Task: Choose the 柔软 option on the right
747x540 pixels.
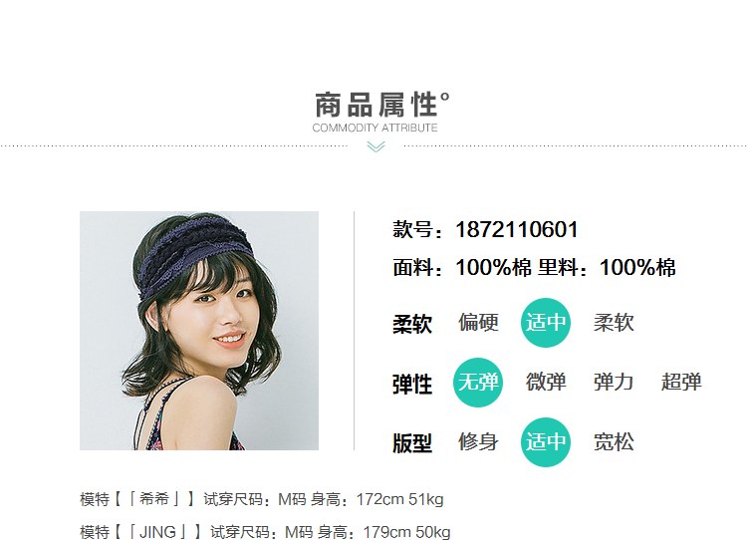Action: coord(614,323)
